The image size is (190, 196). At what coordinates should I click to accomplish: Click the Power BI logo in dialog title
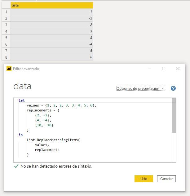(x=9, y=69)
